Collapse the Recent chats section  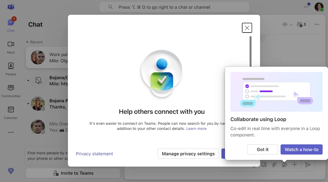coord(27,42)
